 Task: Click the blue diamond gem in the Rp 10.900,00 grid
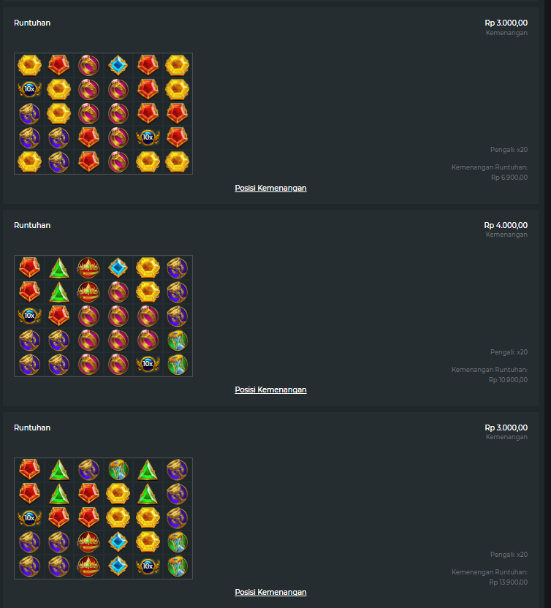point(118,267)
